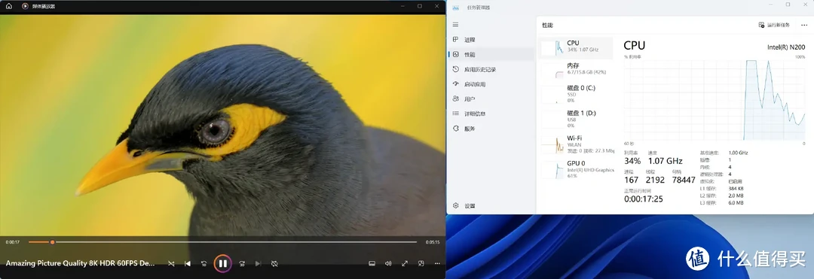Toggle repeat mode in media player

click(x=274, y=263)
